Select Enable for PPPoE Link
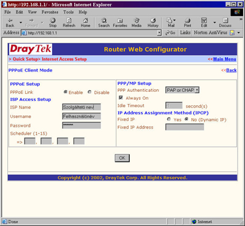245x226 pixels. (x=66, y=92)
